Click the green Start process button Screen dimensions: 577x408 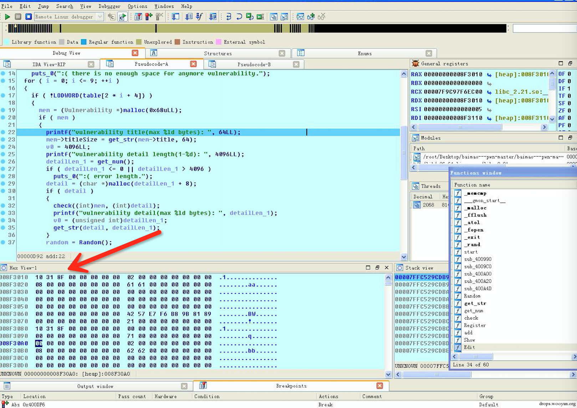[x=7, y=17]
